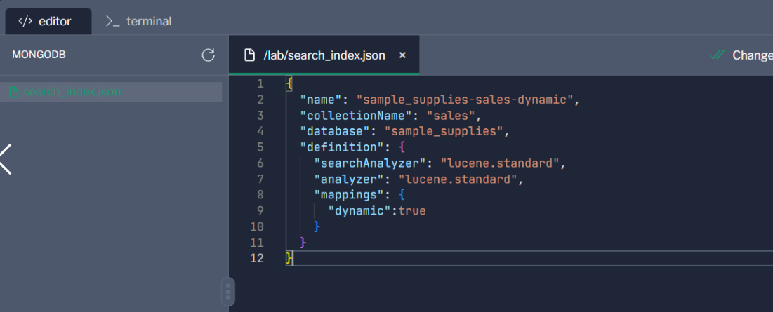This screenshot has width=773, height=312.
Task: Click the refresh icon in MONGODB panel
Action: click(208, 55)
